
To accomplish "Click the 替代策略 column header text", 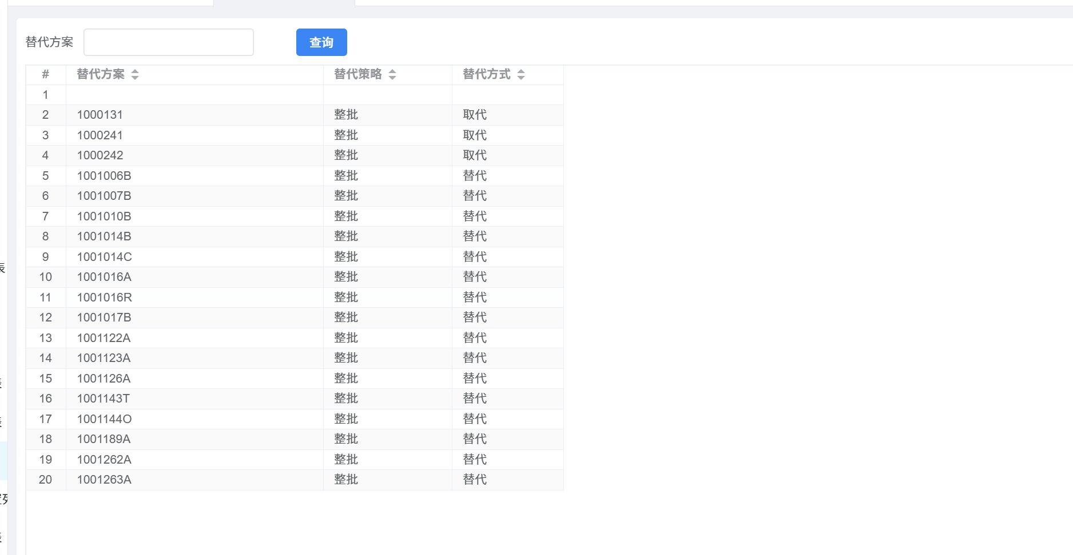I will coord(357,74).
